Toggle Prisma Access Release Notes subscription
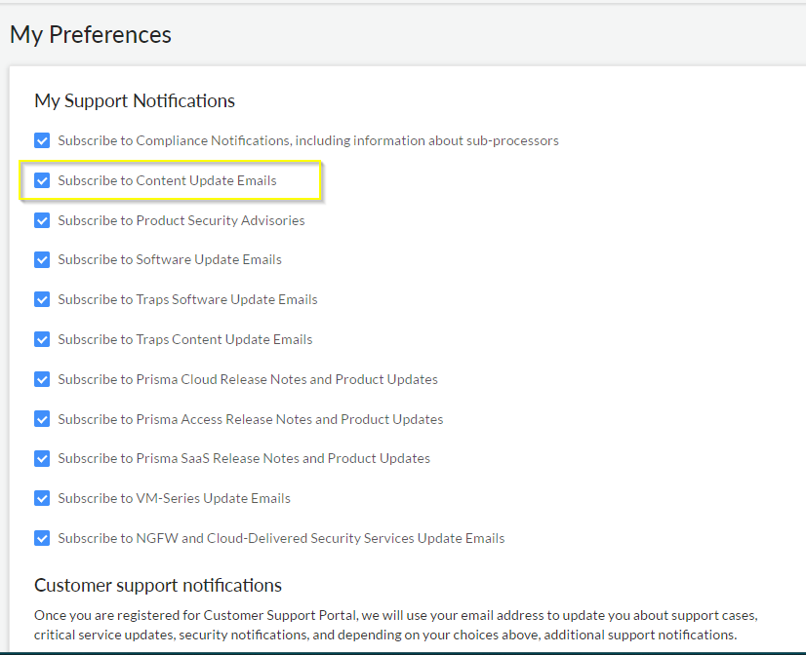Viewport: 806px width, 655px height. (42, 419)
